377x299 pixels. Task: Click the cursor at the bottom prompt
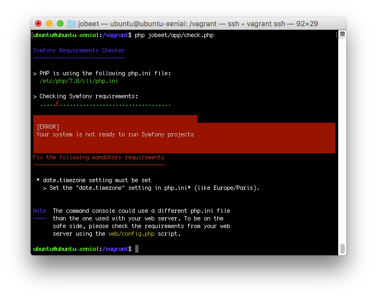tap(137, 249)
